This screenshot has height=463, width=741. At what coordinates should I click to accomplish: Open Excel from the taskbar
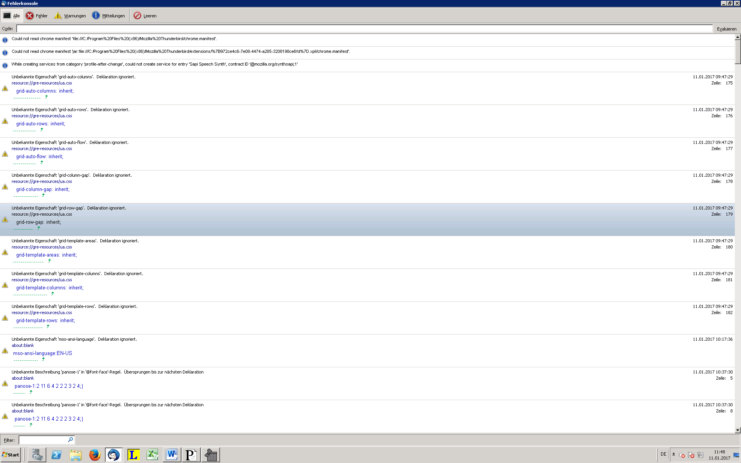(x=152, y=455)
